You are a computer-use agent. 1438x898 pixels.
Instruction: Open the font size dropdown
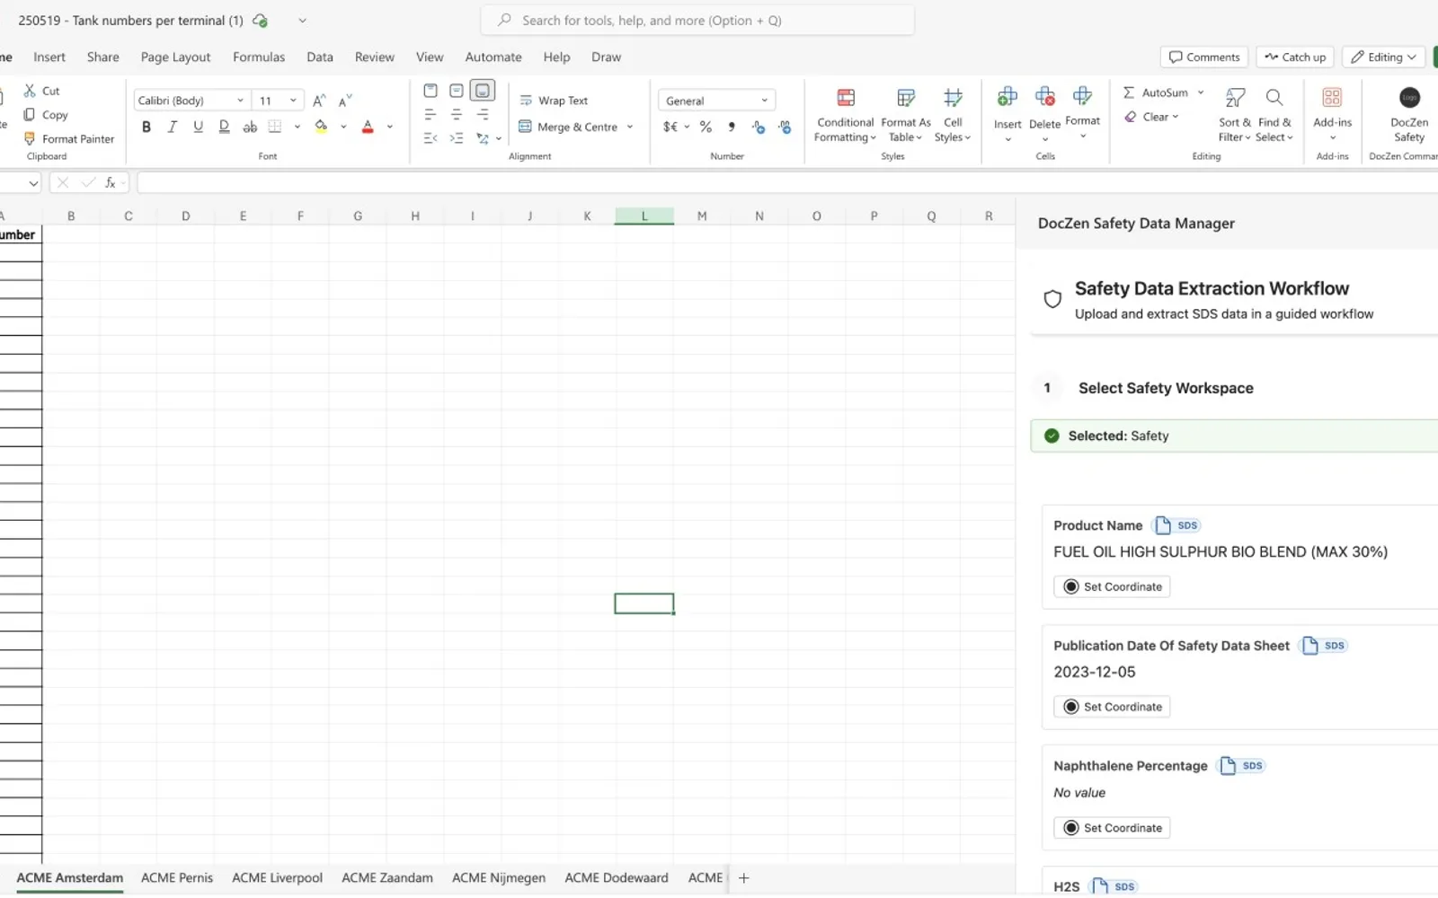(293, 101)
